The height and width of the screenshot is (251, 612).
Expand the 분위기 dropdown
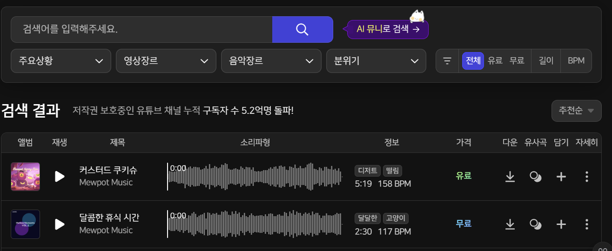pos(377,61)
